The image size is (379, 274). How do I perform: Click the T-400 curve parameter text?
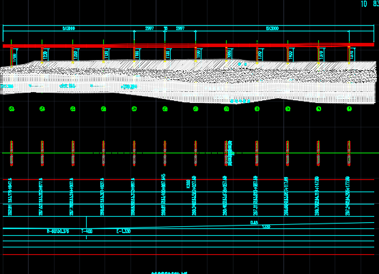(x=87, y=231)
